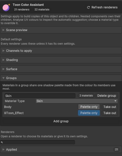Select the Body material label
This screenshot has height=156, width=122.
8,107
